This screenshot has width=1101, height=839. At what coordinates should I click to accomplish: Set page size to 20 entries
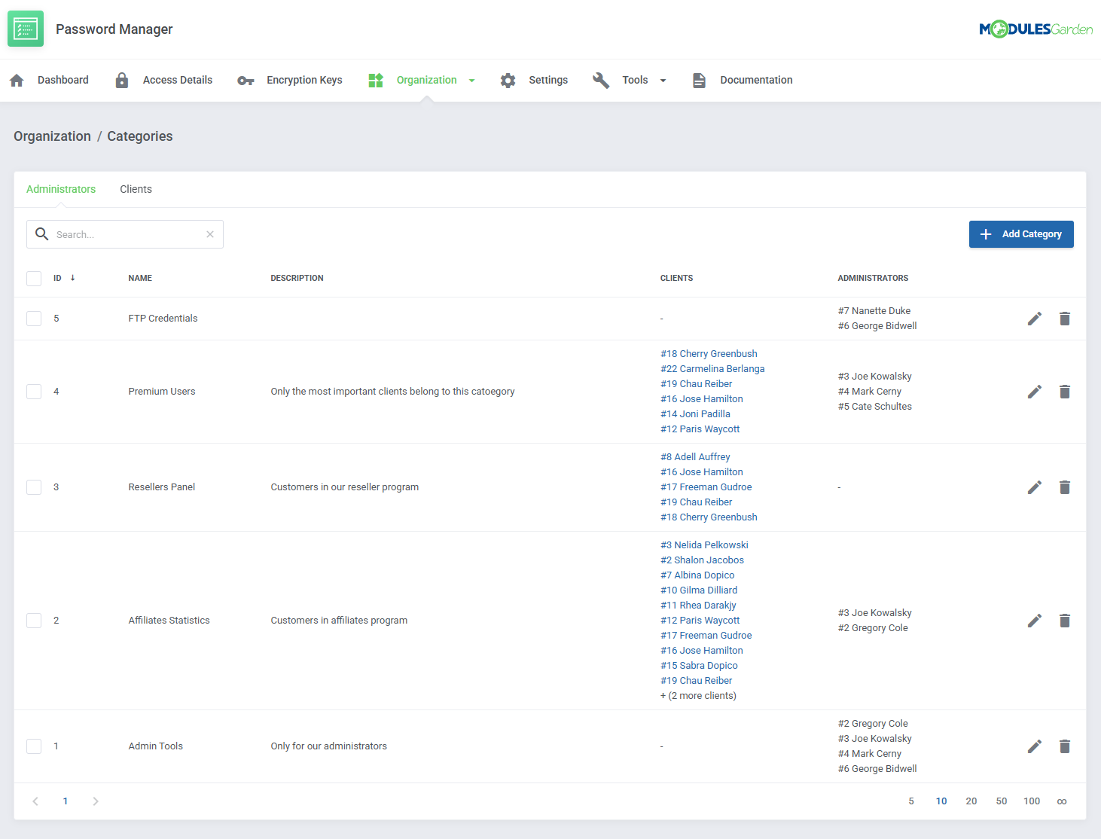(971, 801)
